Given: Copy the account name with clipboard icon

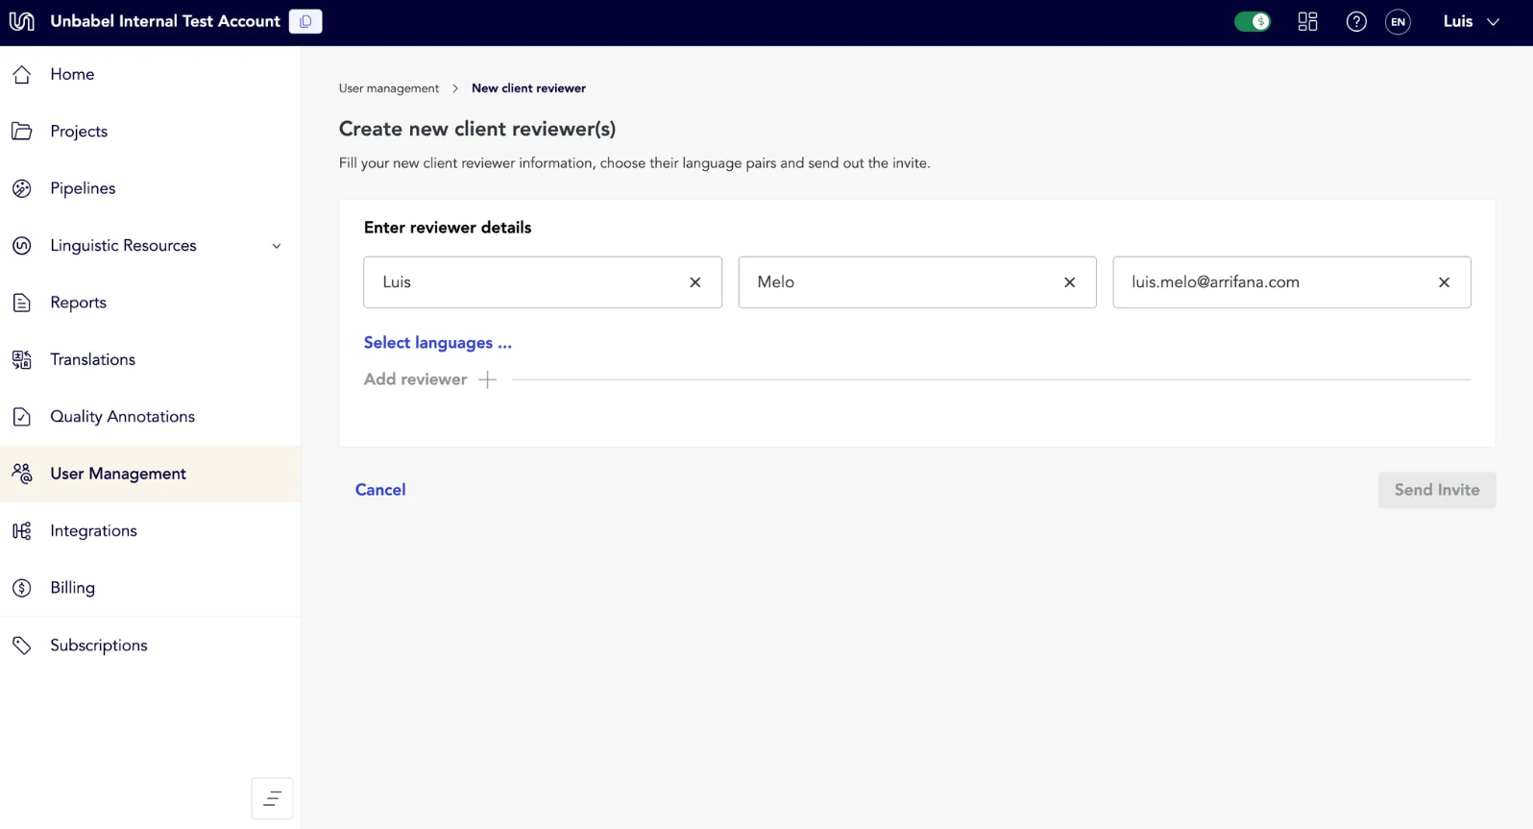Looking at the screenshot, I should (x=305, y=21).
